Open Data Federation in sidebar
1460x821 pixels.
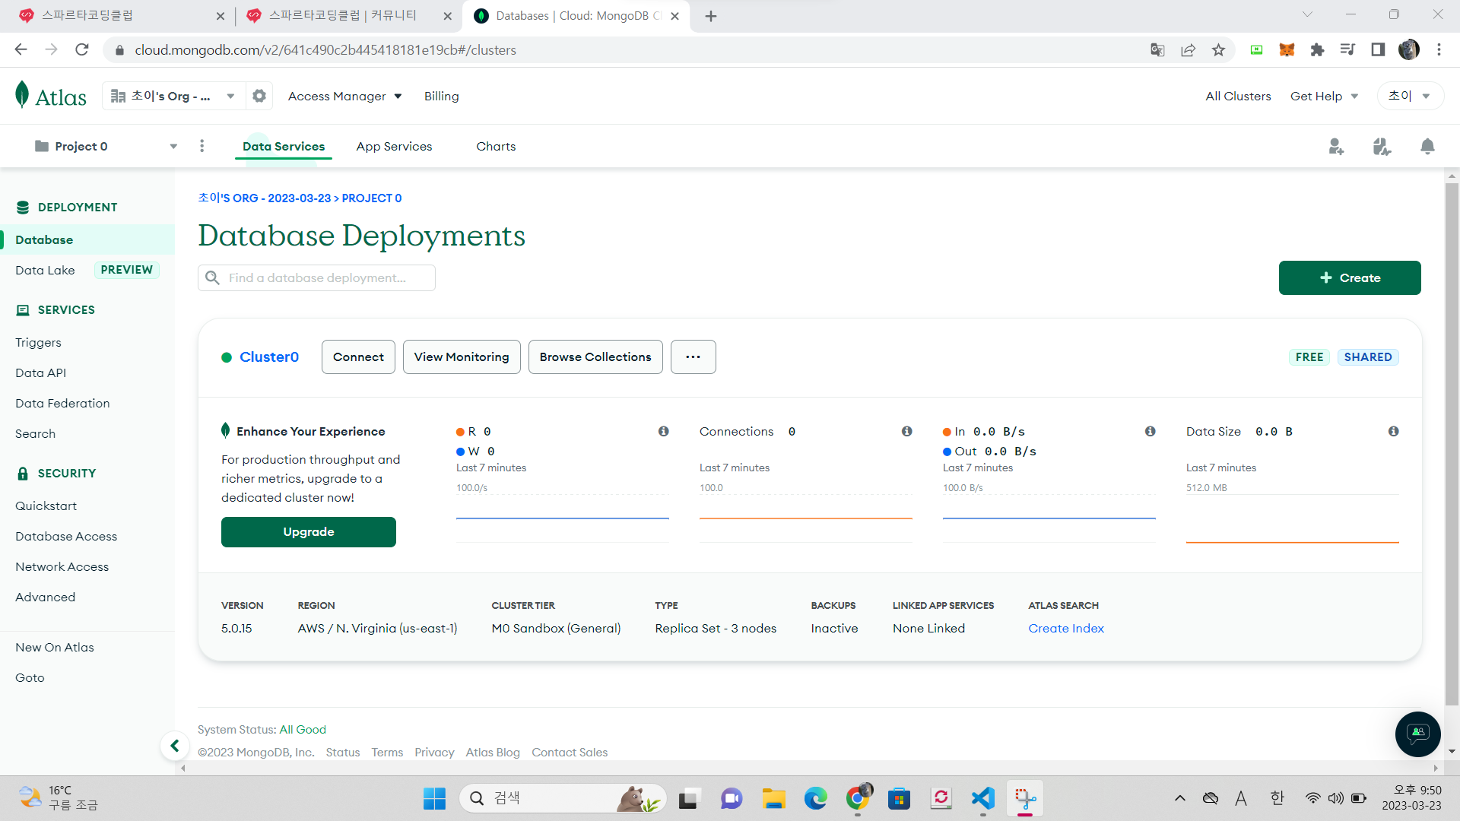[x=62, y=403]
